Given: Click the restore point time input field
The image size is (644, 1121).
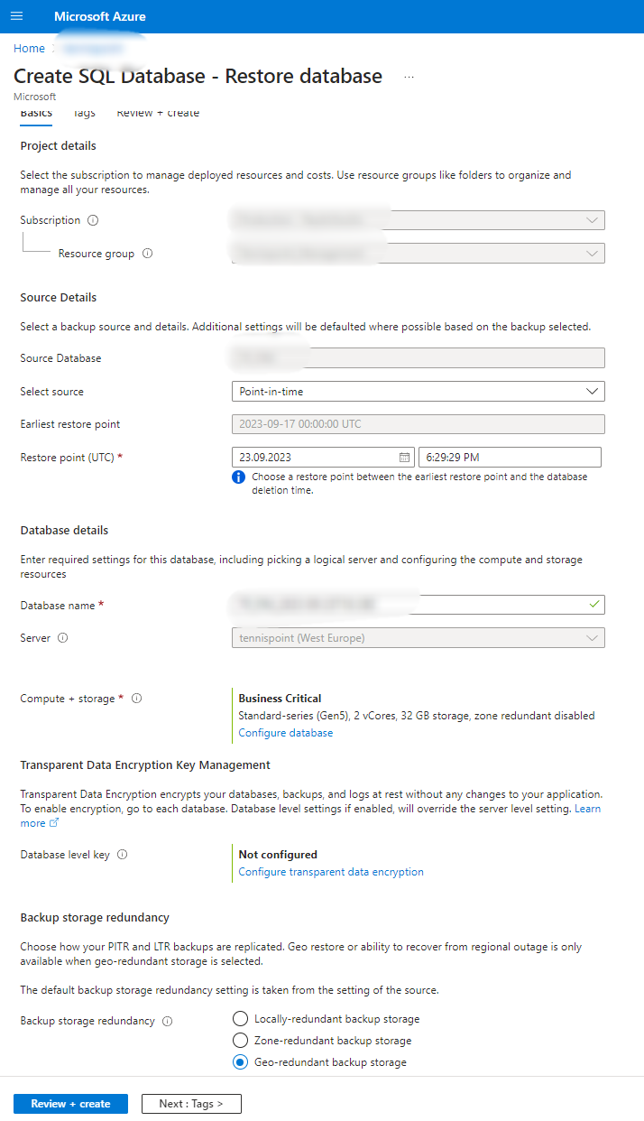Looking at the screenshot, I should point(510,457).
